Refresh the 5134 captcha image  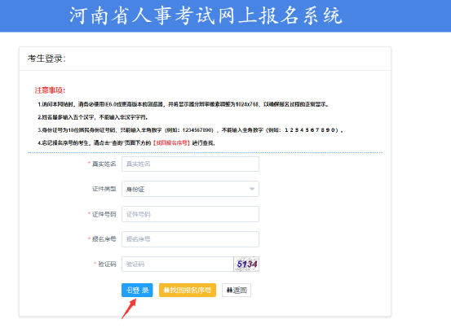[x=246, y=264]
